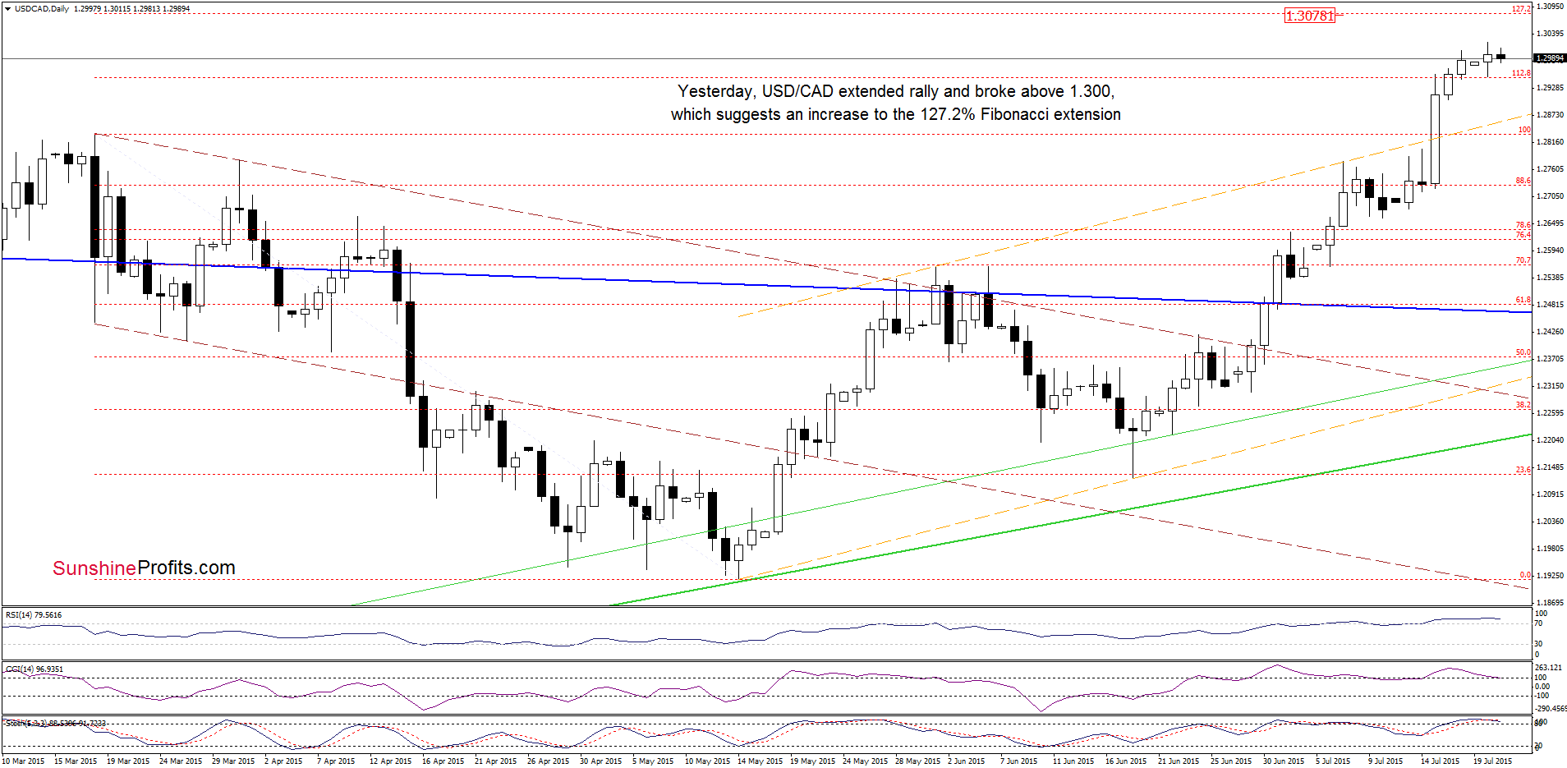Click the 0.0 Fibonacci retracement label
The width and height of the screenshot is (1567, 768).
coord(1524,575)
